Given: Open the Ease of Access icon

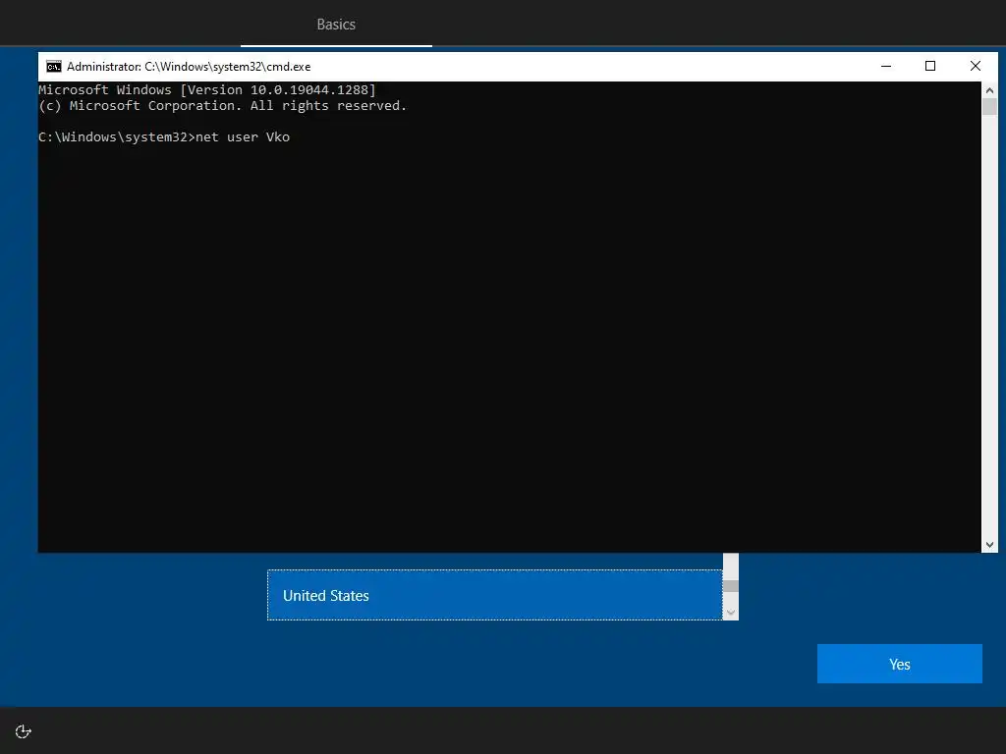Looking at the screenshot, I should pyautogui.click(x=24, y=731).
